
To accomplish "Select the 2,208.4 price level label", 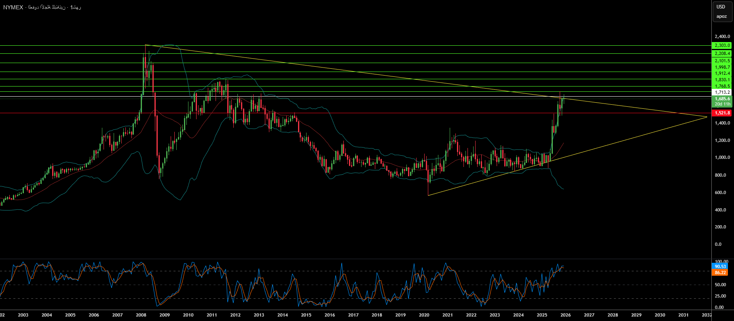I will [x=722, y=53].
